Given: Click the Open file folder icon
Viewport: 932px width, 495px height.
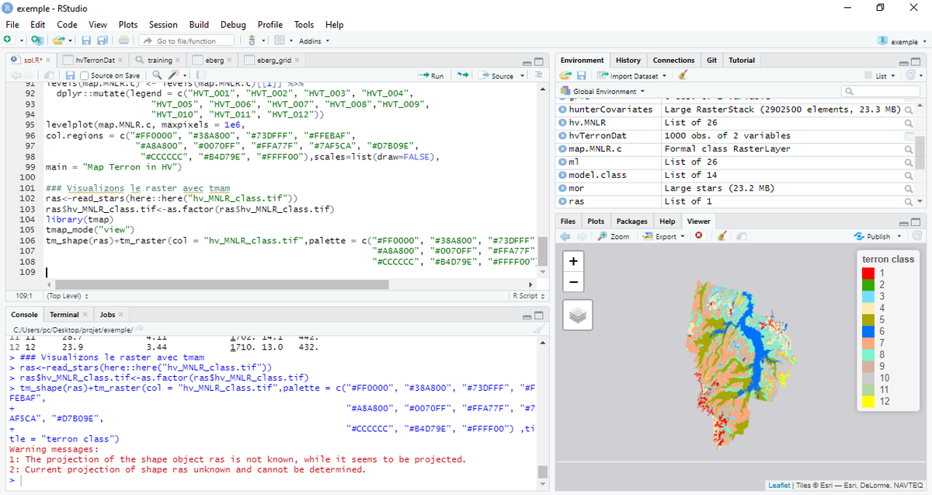Looking at the screenshot, I should click(59, 40).
